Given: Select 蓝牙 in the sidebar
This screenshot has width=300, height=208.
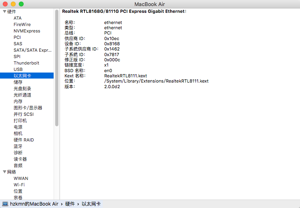Looking at the screenshot, I should (x=18, y=146).
